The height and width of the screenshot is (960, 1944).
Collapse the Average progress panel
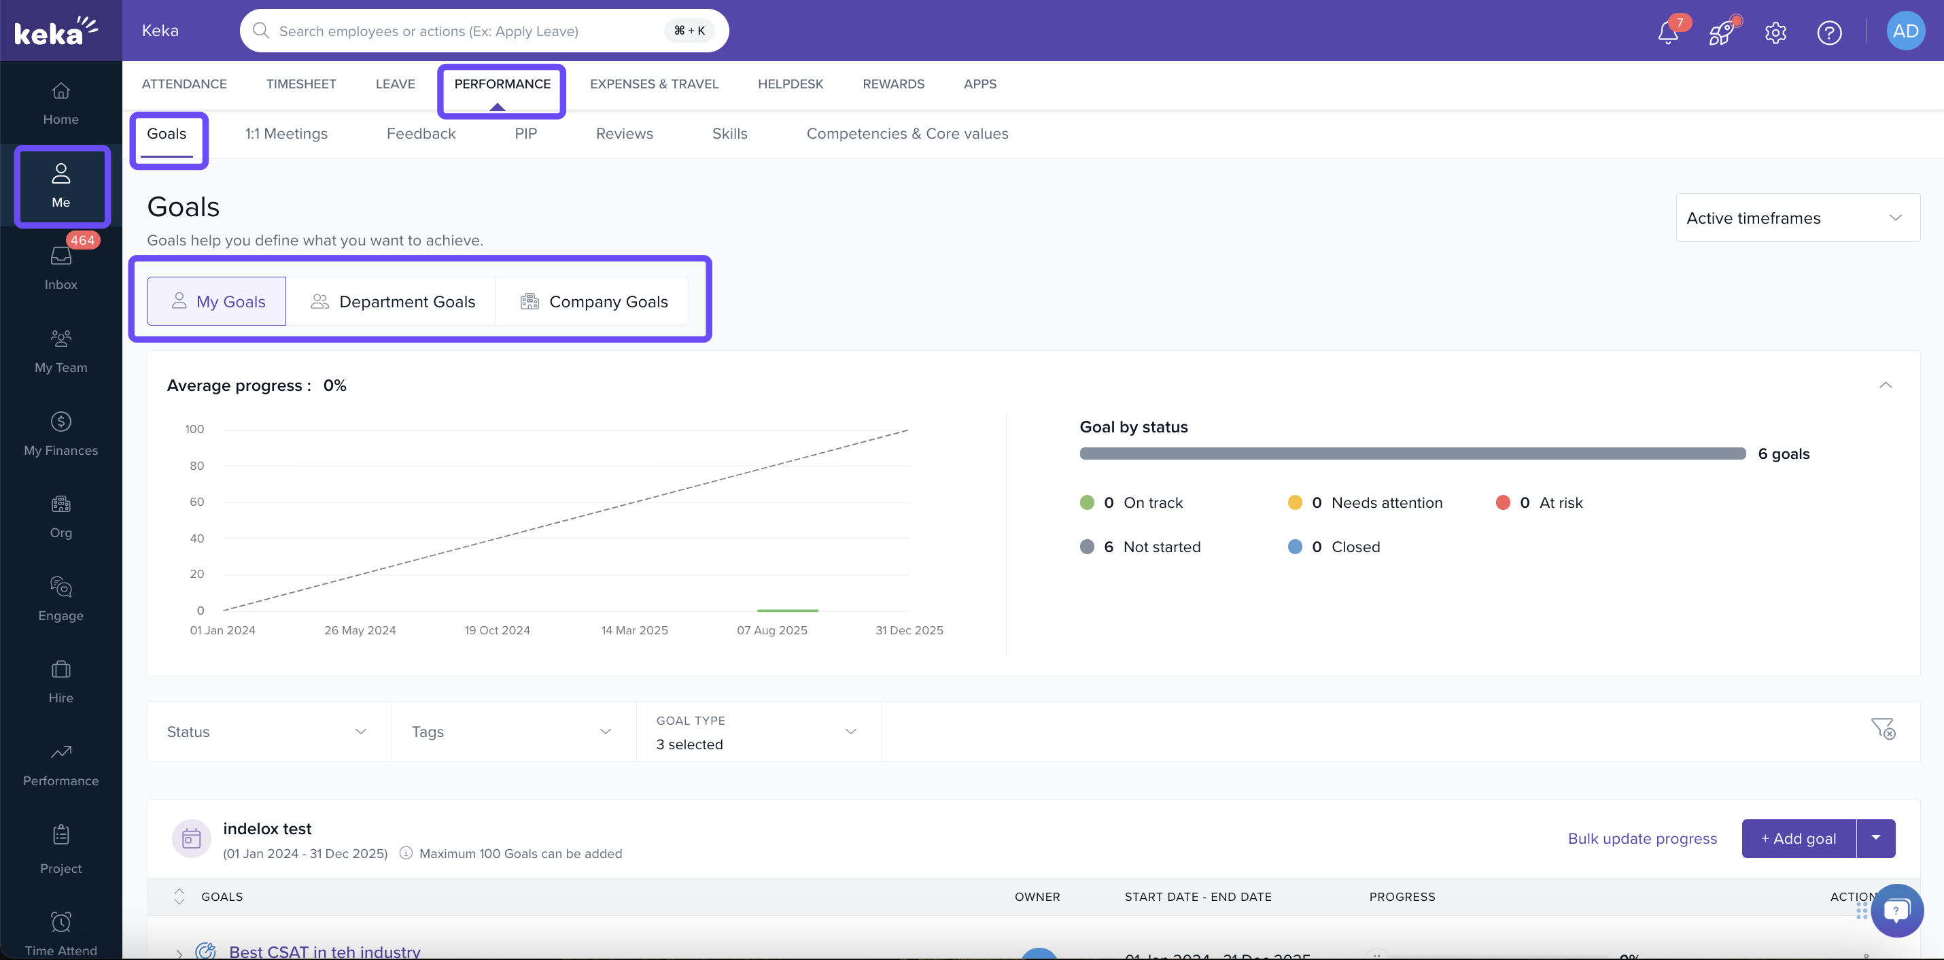[x=1885, y=385]
